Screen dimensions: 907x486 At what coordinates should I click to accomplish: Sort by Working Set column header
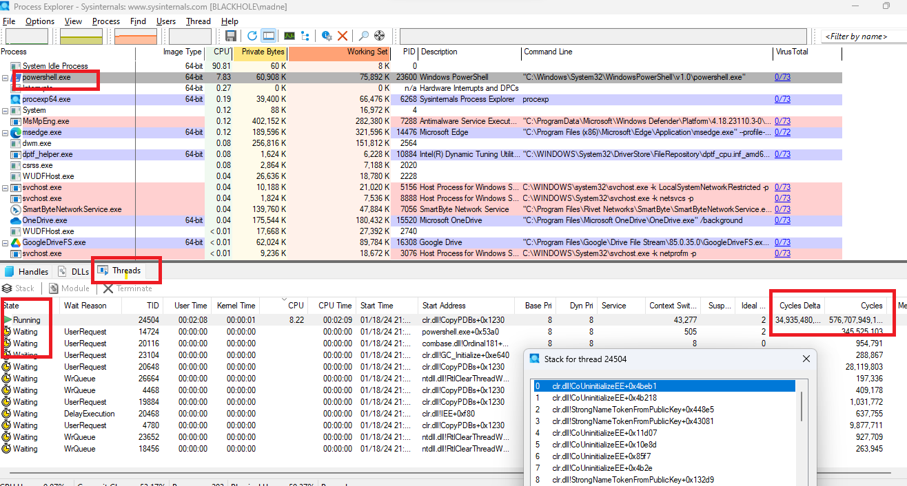coord(339,52)
